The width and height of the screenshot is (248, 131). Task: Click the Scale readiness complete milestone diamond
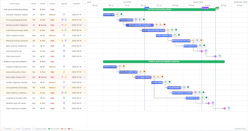click(225, 108)
